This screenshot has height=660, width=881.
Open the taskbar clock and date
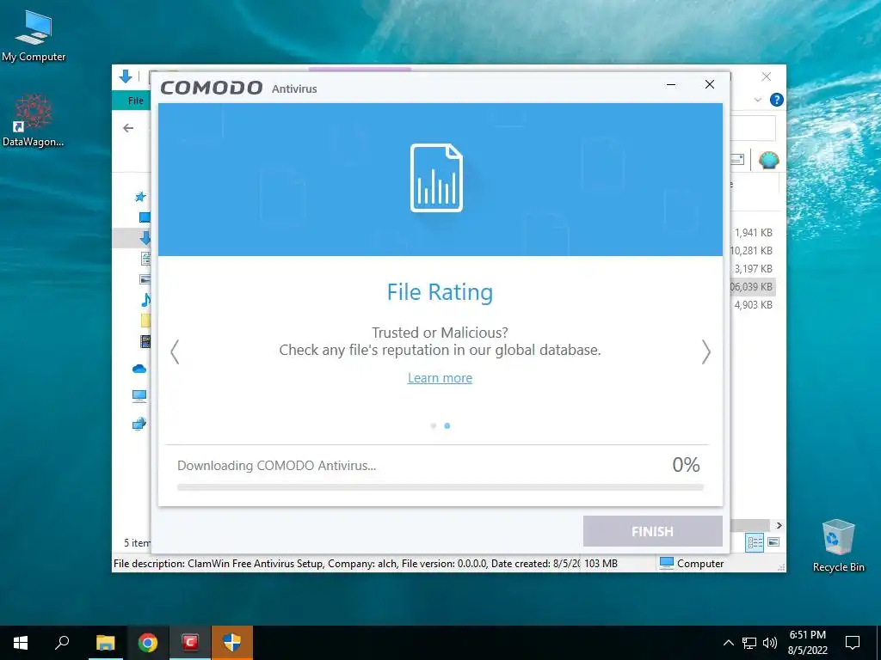click(807, 643)
